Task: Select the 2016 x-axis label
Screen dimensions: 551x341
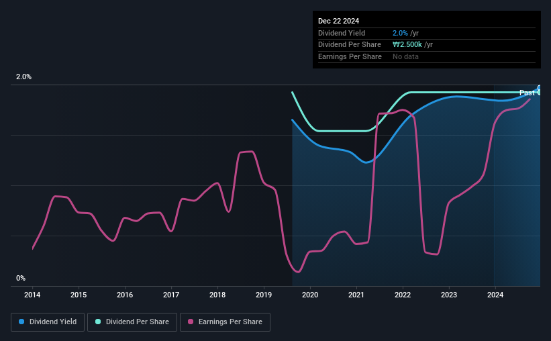Action: (125, 295)
